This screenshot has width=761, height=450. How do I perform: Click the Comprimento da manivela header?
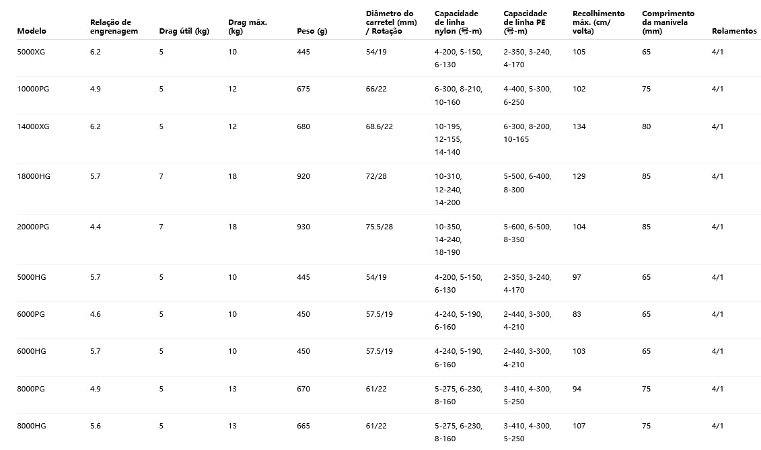pyautogui.click(x=667, y=22)
